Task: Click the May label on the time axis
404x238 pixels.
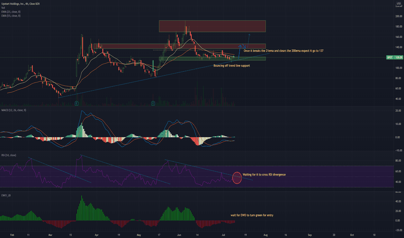Action: tap(139, 235)
